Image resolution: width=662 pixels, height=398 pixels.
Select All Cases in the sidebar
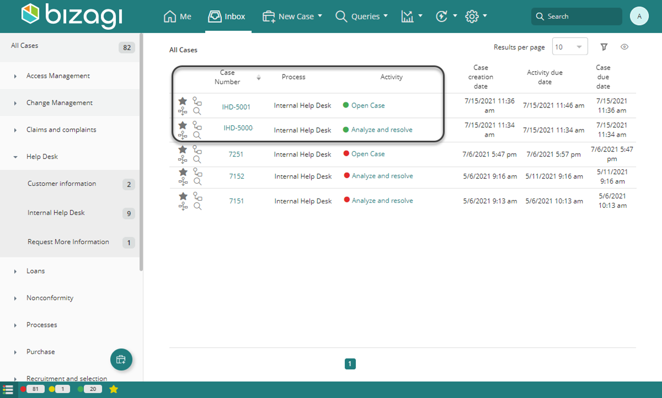(x=70, y=47)
